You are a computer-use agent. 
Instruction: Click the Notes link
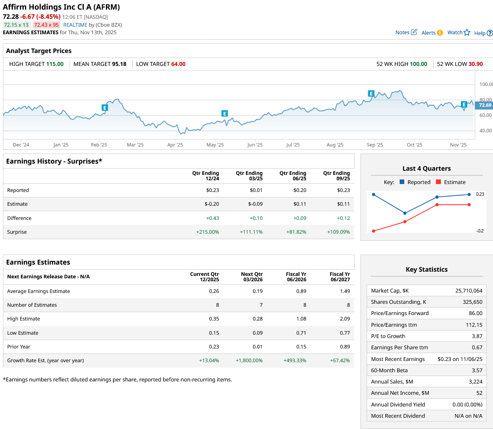[x=402, y=33]
